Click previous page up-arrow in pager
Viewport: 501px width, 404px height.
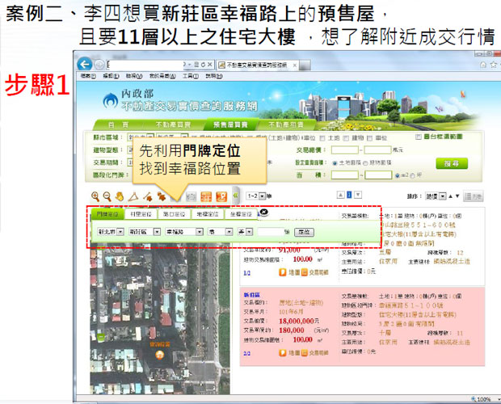(341, 195)
